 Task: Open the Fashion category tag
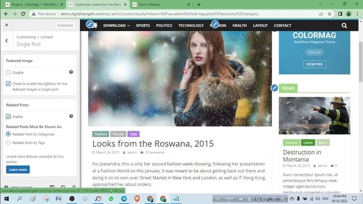pyautogui.click(x=100, y=134)
